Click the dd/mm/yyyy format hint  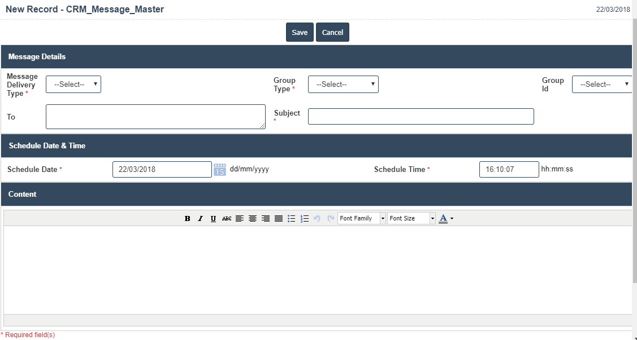tap(249, 169)
